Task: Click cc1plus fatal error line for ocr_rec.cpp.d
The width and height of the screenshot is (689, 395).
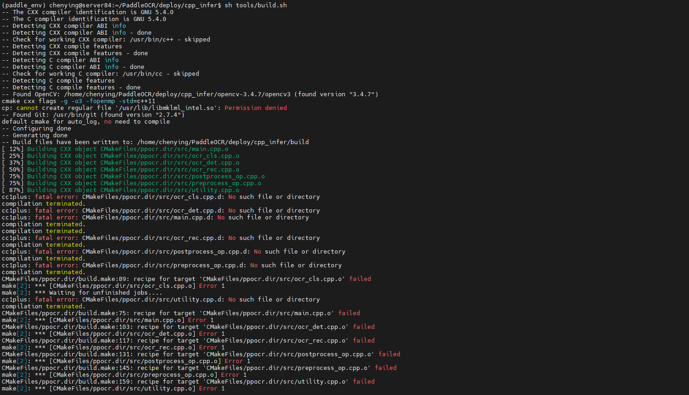Action: click(161, 238)
